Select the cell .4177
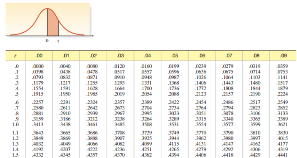 coord(282,144)
